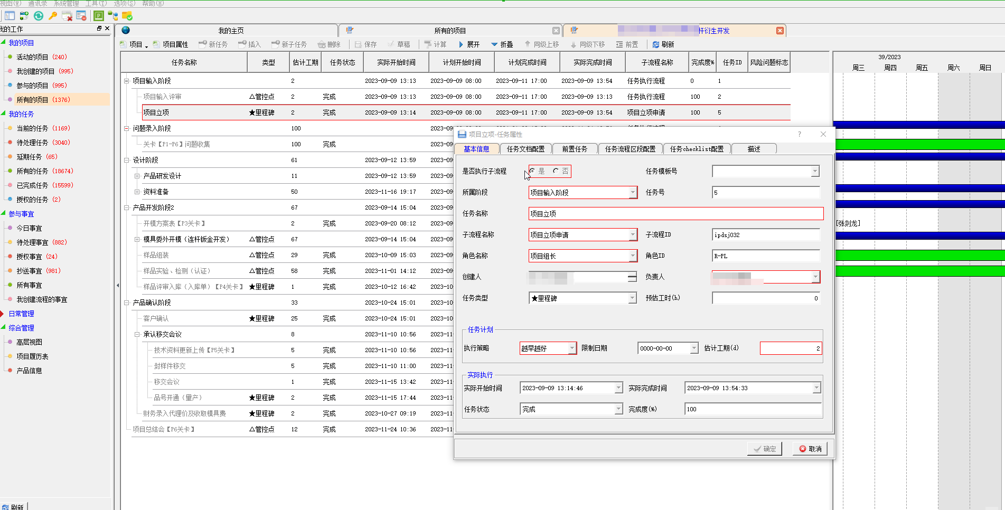Screen dimensions: 1005x510
Task: Switch to the 任务文档配置 tab
Action: (x=525, y=149)
